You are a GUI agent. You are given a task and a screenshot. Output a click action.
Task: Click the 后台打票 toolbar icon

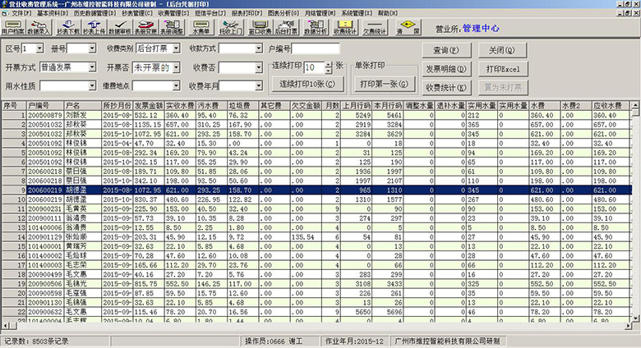(286, 27)
